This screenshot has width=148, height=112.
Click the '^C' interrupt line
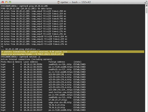(2, 47)
